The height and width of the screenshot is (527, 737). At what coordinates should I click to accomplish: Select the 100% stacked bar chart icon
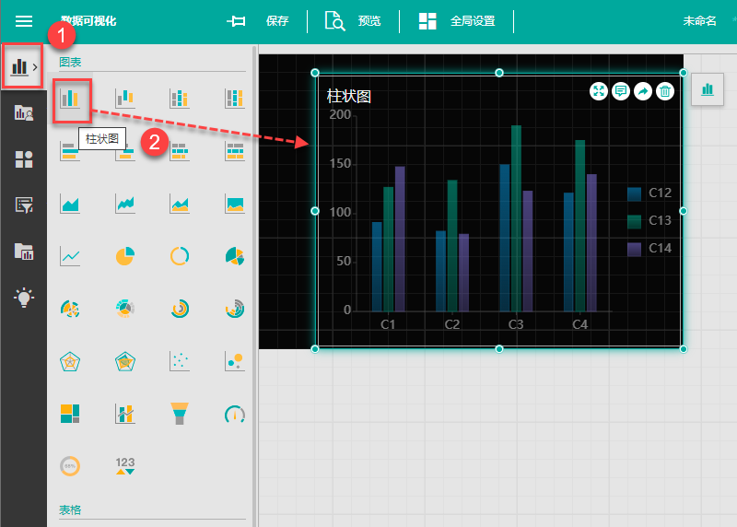235,99
